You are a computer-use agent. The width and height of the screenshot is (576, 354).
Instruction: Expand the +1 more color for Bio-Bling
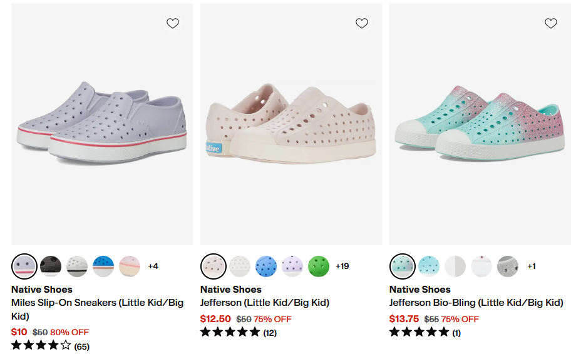531,266
